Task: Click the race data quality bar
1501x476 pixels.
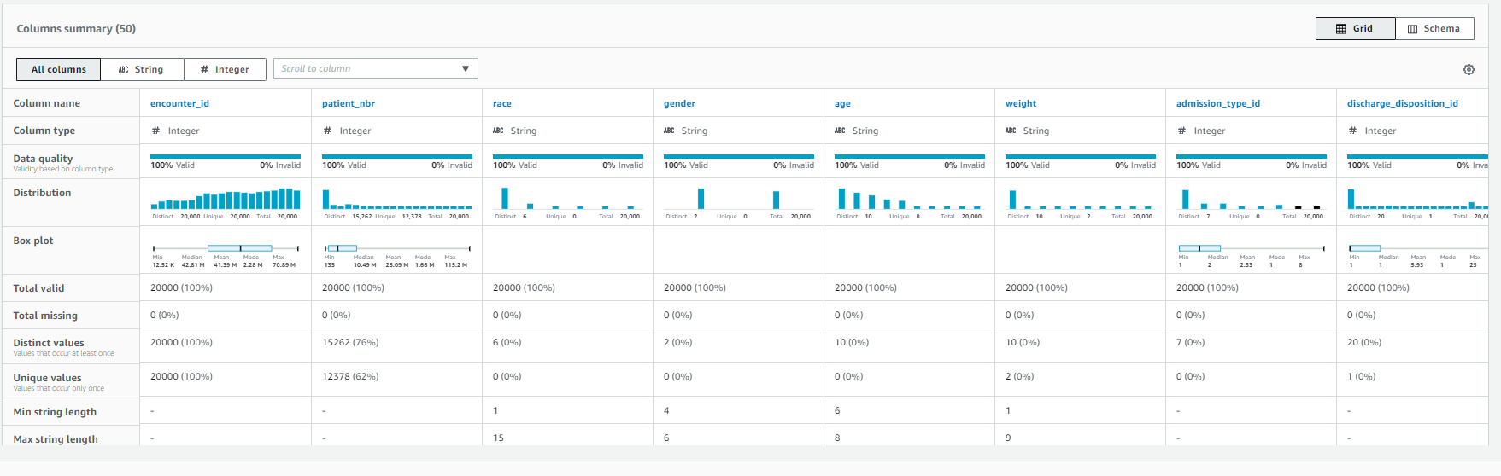Action: pos(568,156)
